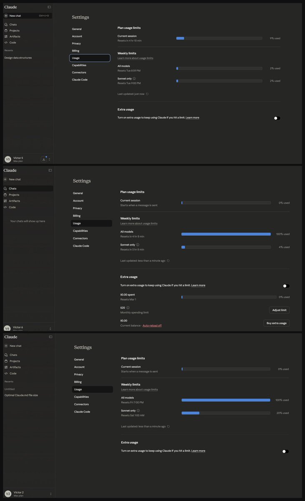Click the Buy extra usage button
The image size is (305, 501).
(x=277, y=323)
